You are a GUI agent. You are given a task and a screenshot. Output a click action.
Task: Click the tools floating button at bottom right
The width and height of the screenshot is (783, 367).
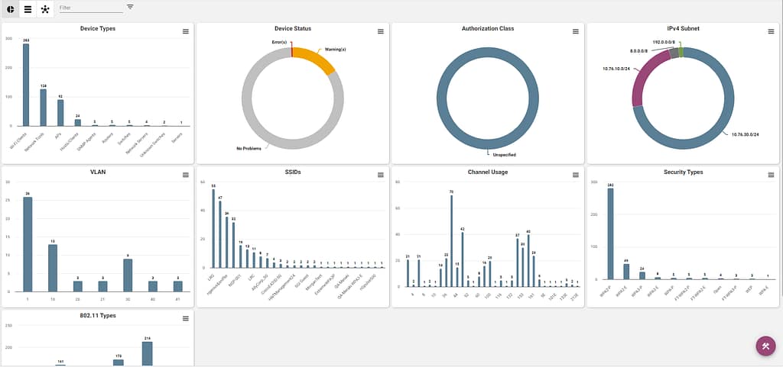765,346
